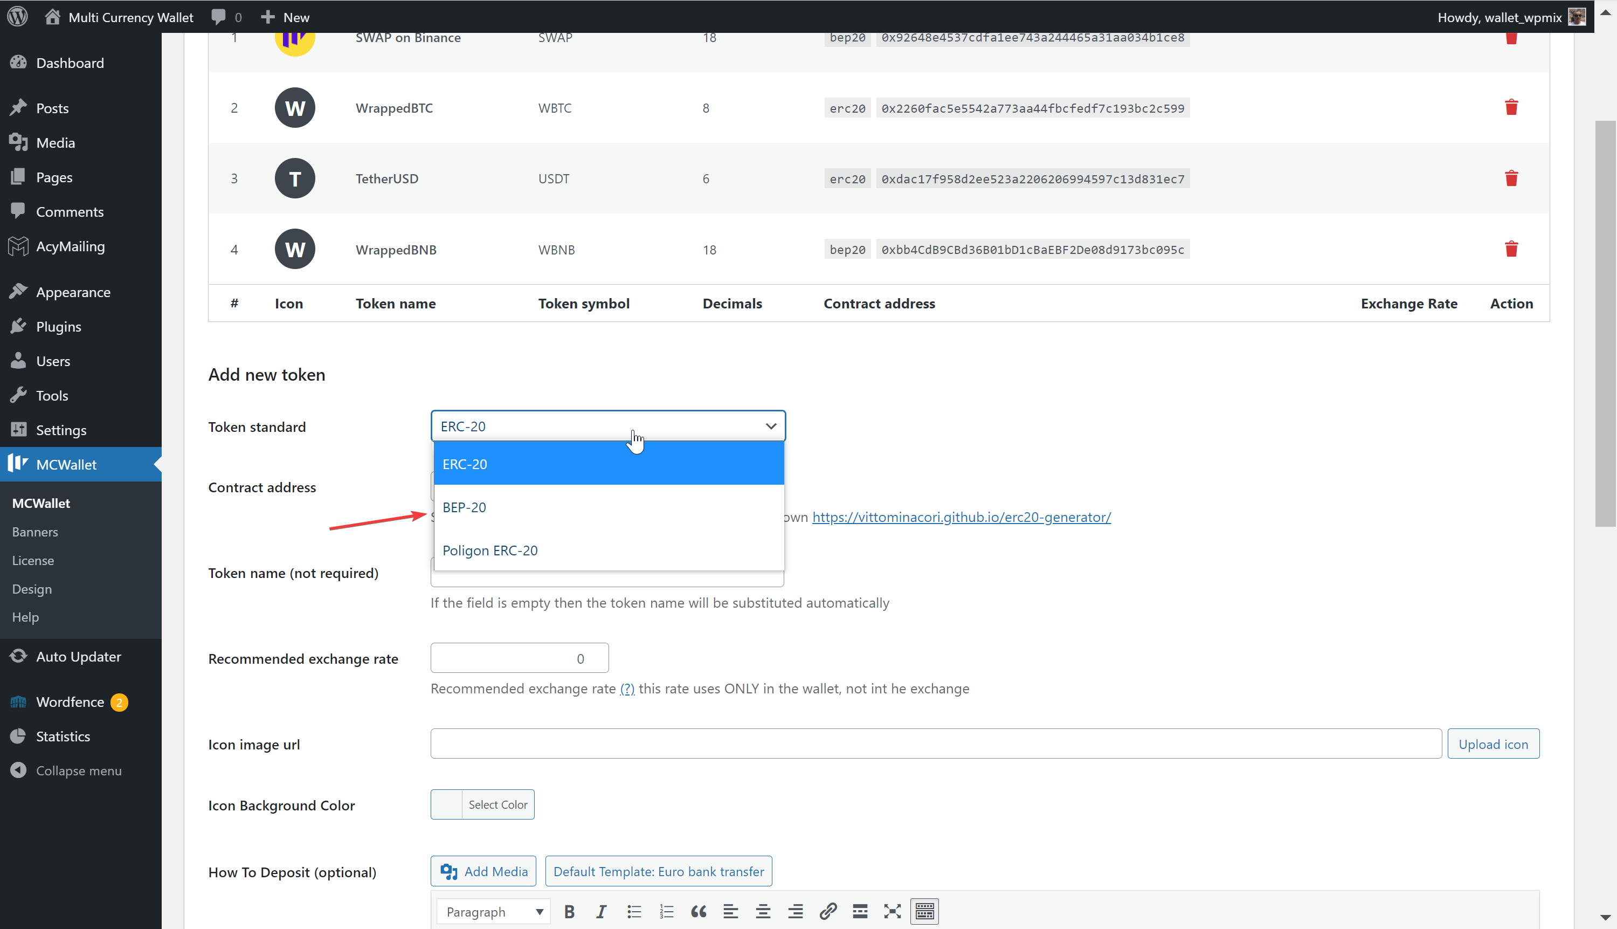Insert a blockquote in the editor
The width and height of the screenshot is (1617, 929).
[x=699, y=911]
